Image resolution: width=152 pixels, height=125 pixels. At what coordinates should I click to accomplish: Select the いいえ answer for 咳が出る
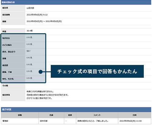(29, 37)
